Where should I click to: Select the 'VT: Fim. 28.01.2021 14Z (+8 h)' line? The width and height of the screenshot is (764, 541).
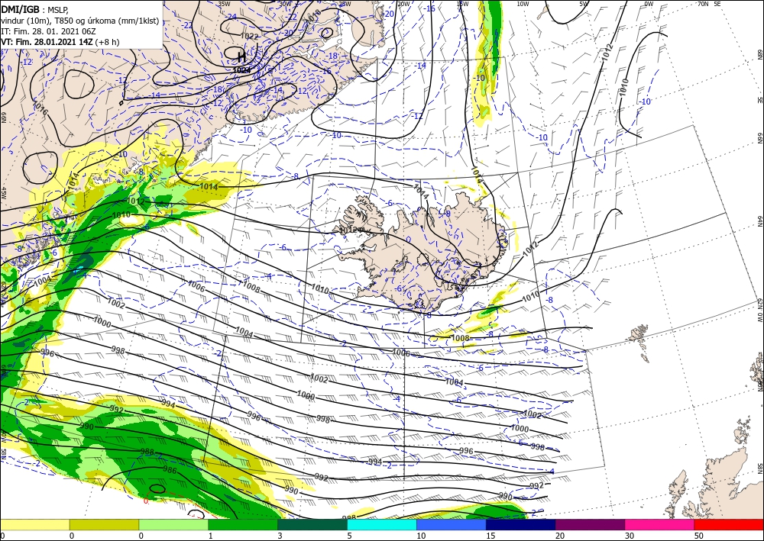tap(60, 42)
